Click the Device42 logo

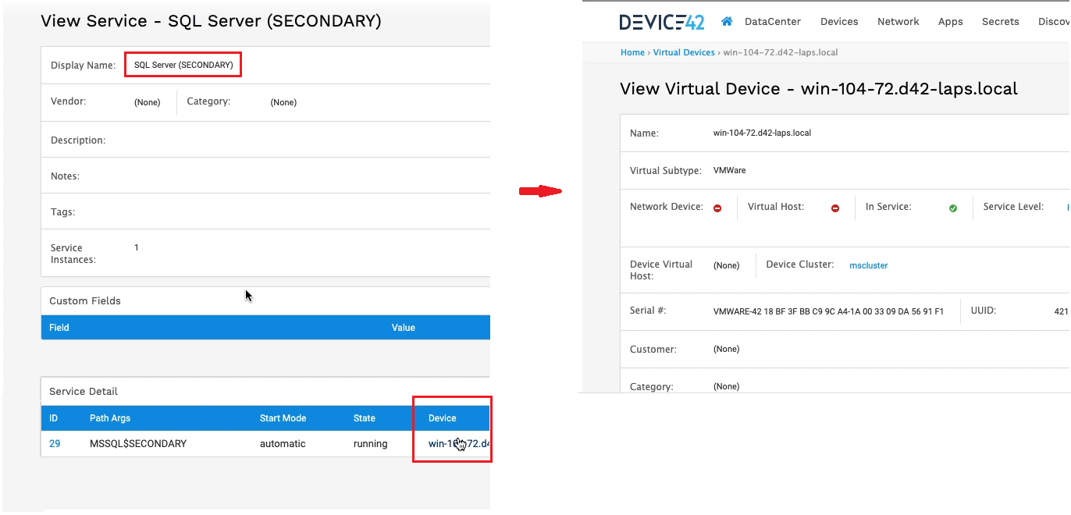click(662, 22)
